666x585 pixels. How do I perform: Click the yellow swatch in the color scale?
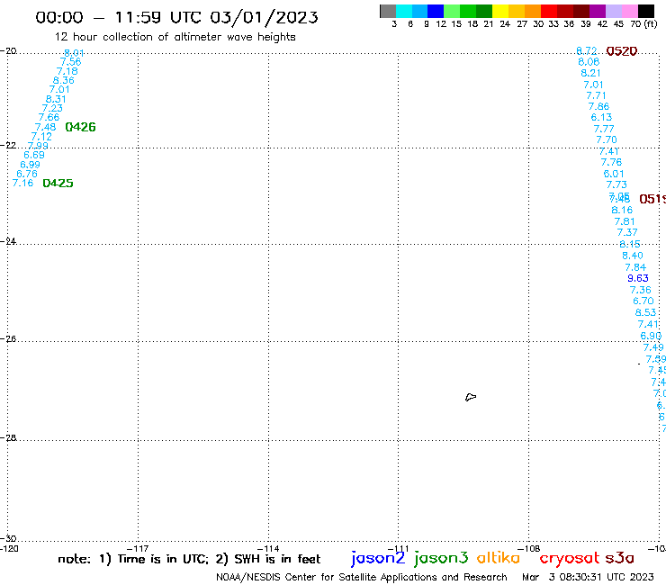pyautogui.click(x=500, y=11)
